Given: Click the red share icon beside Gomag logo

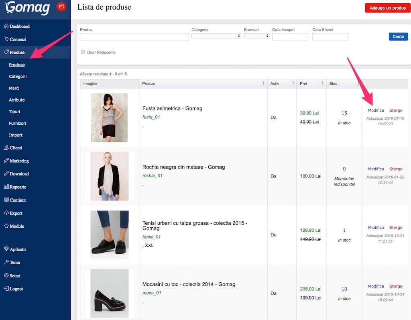Looking at the screenshot, I should click(61, 6).
